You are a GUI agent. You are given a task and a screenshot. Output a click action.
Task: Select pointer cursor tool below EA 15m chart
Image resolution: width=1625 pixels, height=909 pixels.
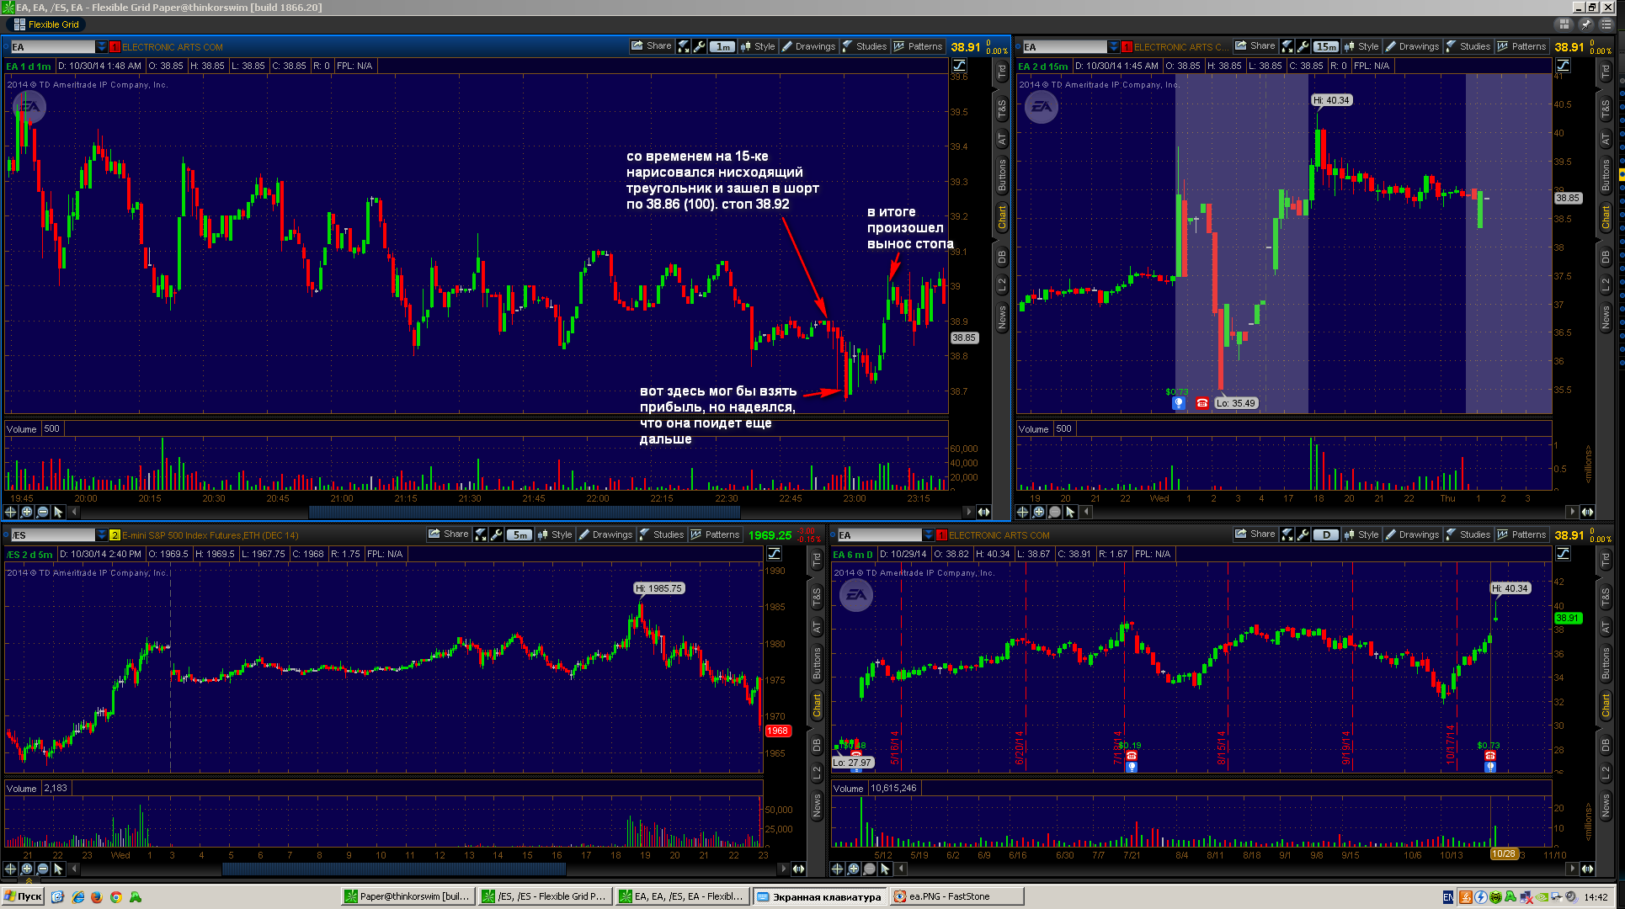[x=1070, y=512]
